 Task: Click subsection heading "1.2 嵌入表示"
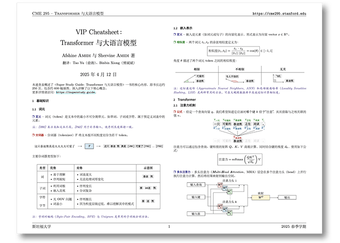(x=183, y=28)
